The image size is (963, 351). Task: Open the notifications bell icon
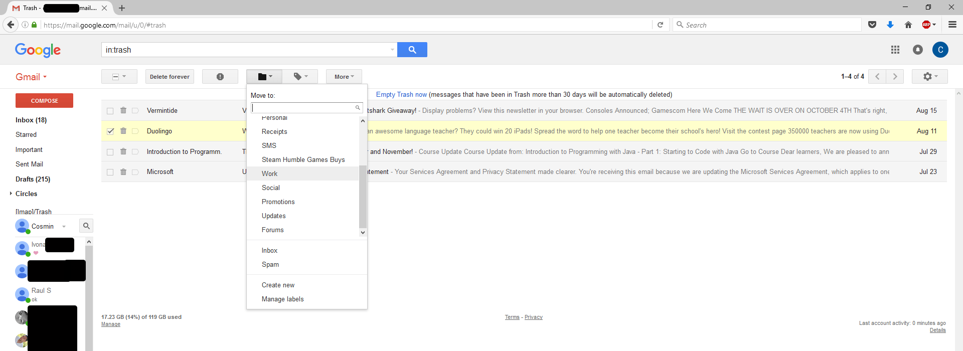coord(917,50)
